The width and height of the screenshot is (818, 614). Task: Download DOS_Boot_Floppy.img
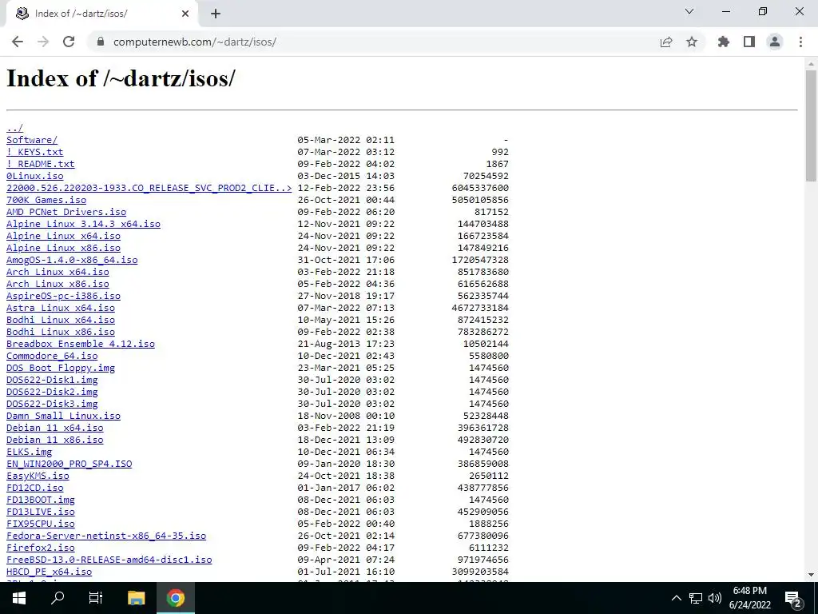point(61,368)
